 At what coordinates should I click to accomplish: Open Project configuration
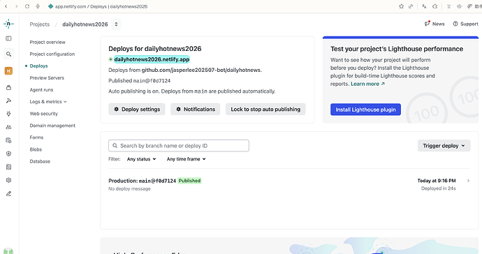[x=52, y=54]
